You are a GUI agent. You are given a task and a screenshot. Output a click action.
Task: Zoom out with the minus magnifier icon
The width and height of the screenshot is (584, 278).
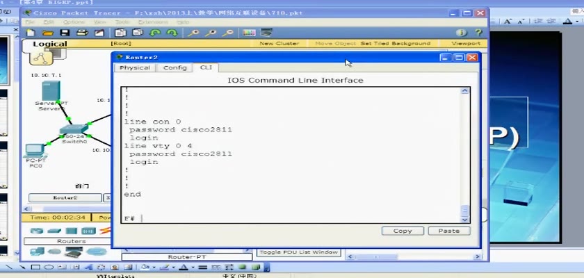[x=227, y=33]
